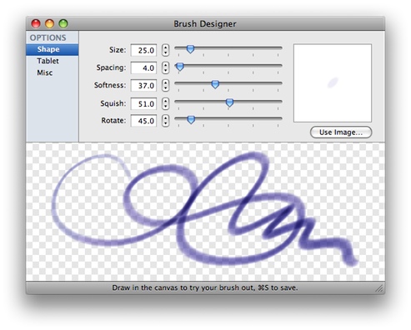Click the brush test drawing canvas
The width and height of the screenshot is (411, 330).
point(205,212)
